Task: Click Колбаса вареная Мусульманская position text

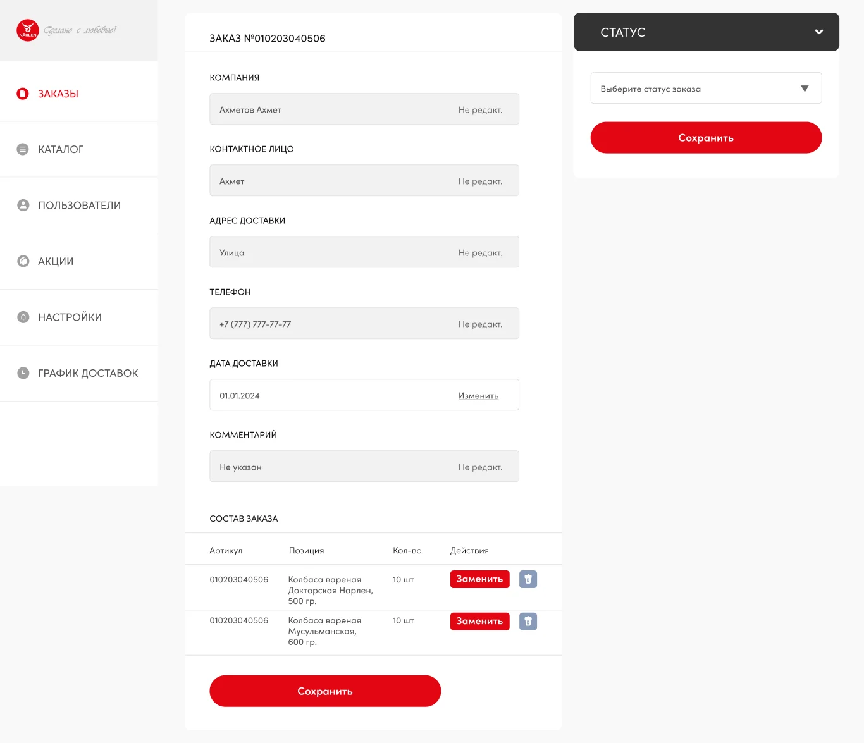Action: [x=324, y=631]
